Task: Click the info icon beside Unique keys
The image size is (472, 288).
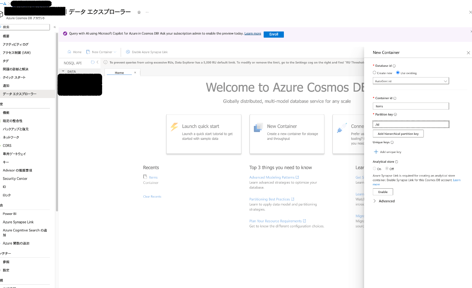Action: pos(392,142)
